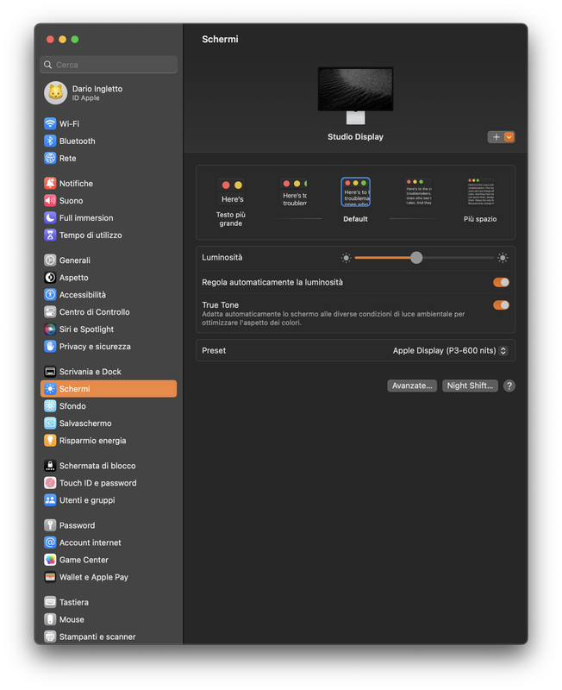
Task: Select the Game Center icon
Action: (50, 560)
